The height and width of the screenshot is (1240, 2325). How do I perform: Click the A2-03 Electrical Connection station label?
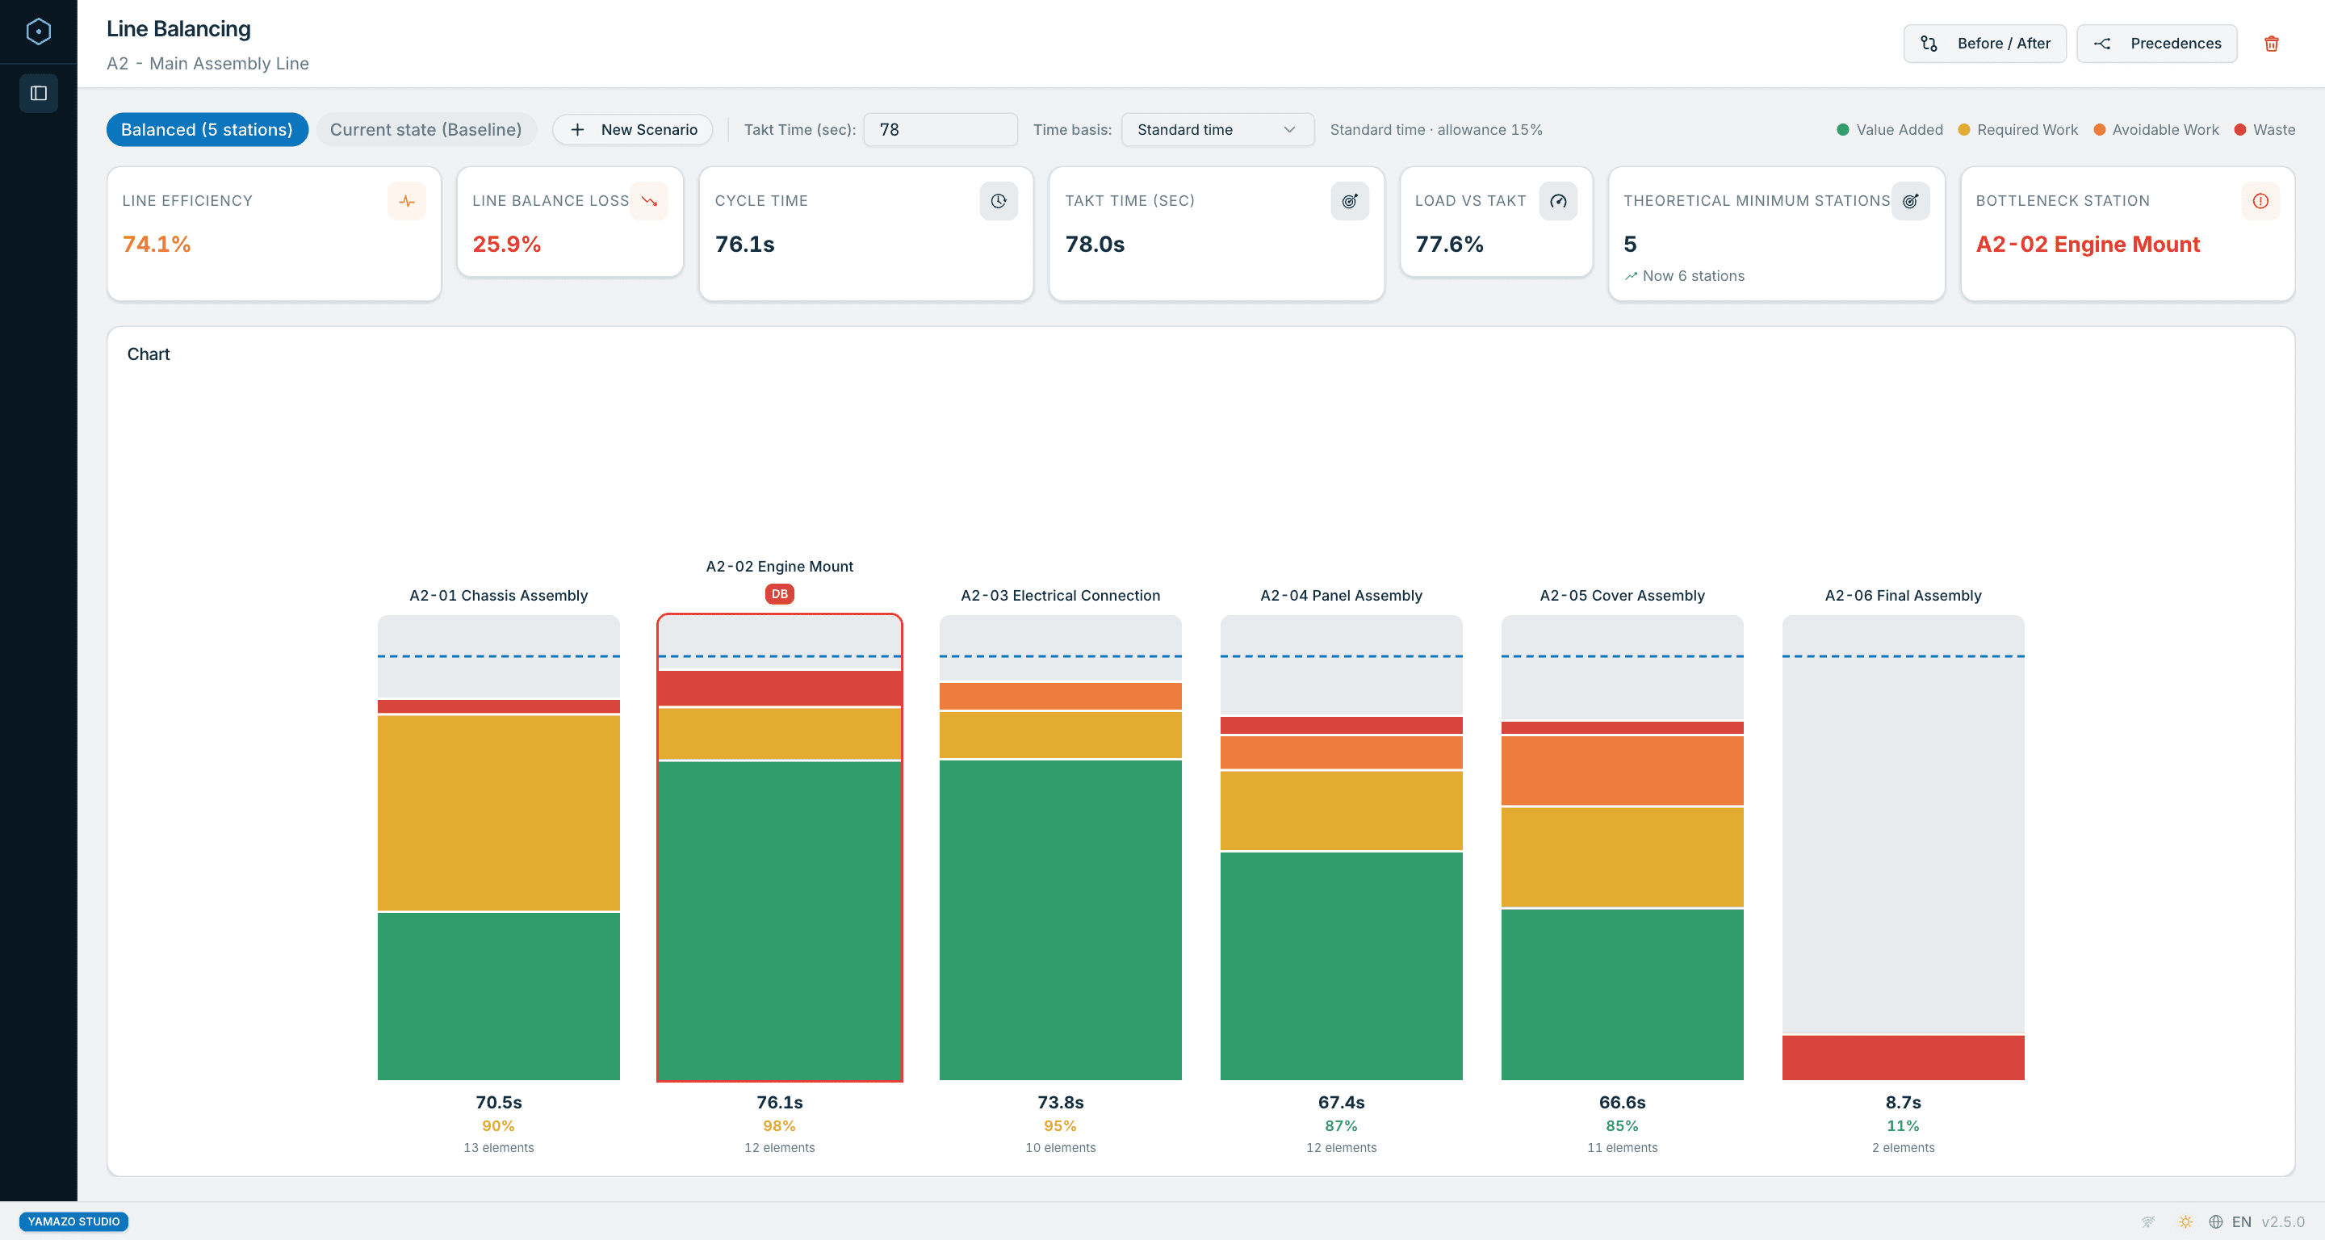click(1060, 596)
